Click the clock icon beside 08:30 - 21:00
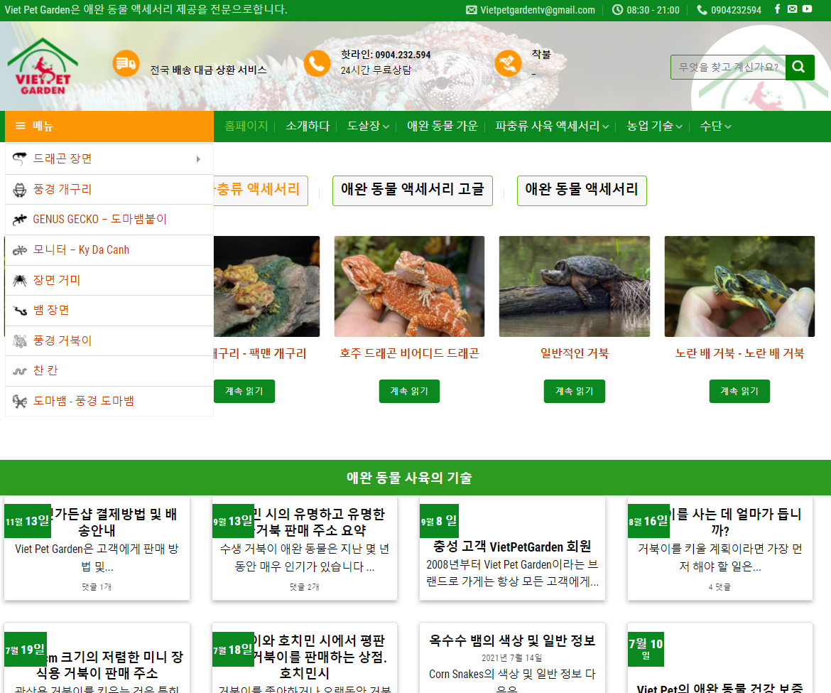The height and width of the screenshot is (693, 831). (x=617, y=10)
